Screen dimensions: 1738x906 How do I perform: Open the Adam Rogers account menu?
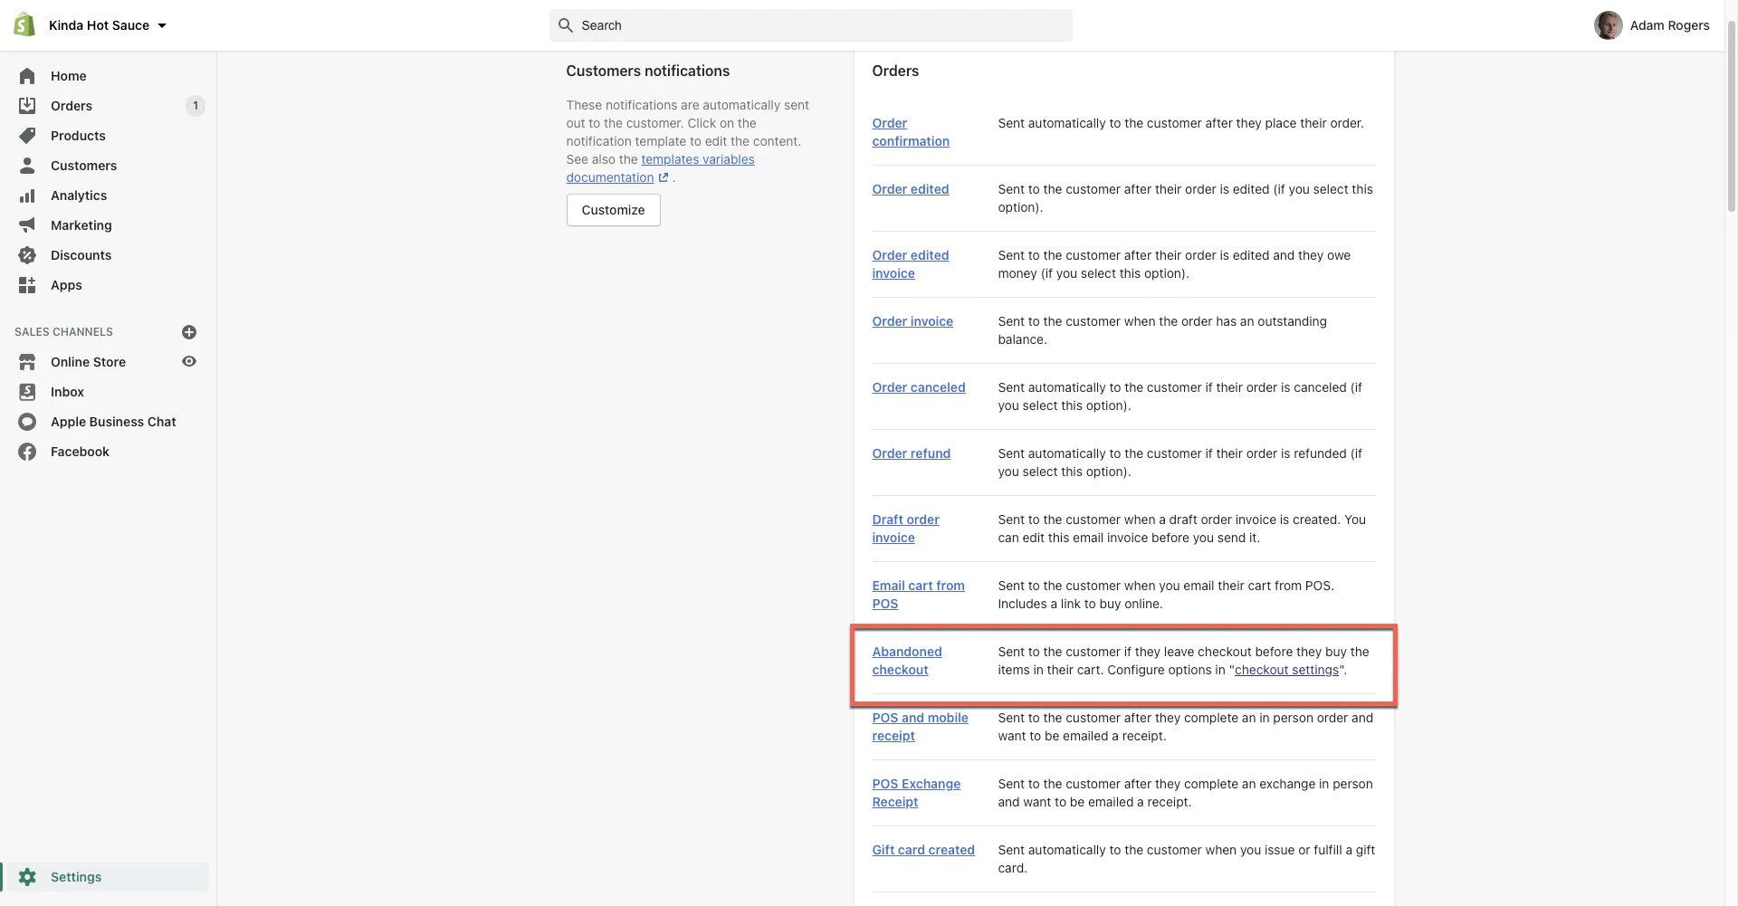coord(1652,25)
